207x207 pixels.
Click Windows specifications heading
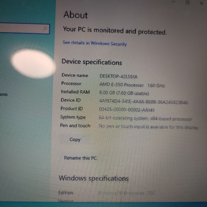coord(94,178)
